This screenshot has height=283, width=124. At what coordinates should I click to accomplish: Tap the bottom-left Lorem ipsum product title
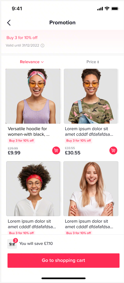coord(32,224)
